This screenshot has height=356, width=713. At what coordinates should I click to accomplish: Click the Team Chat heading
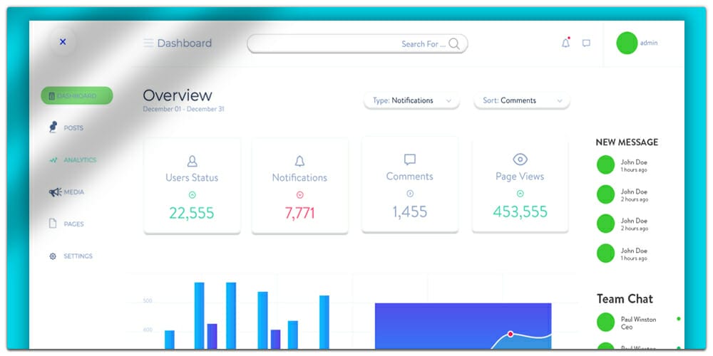point(625,299)
